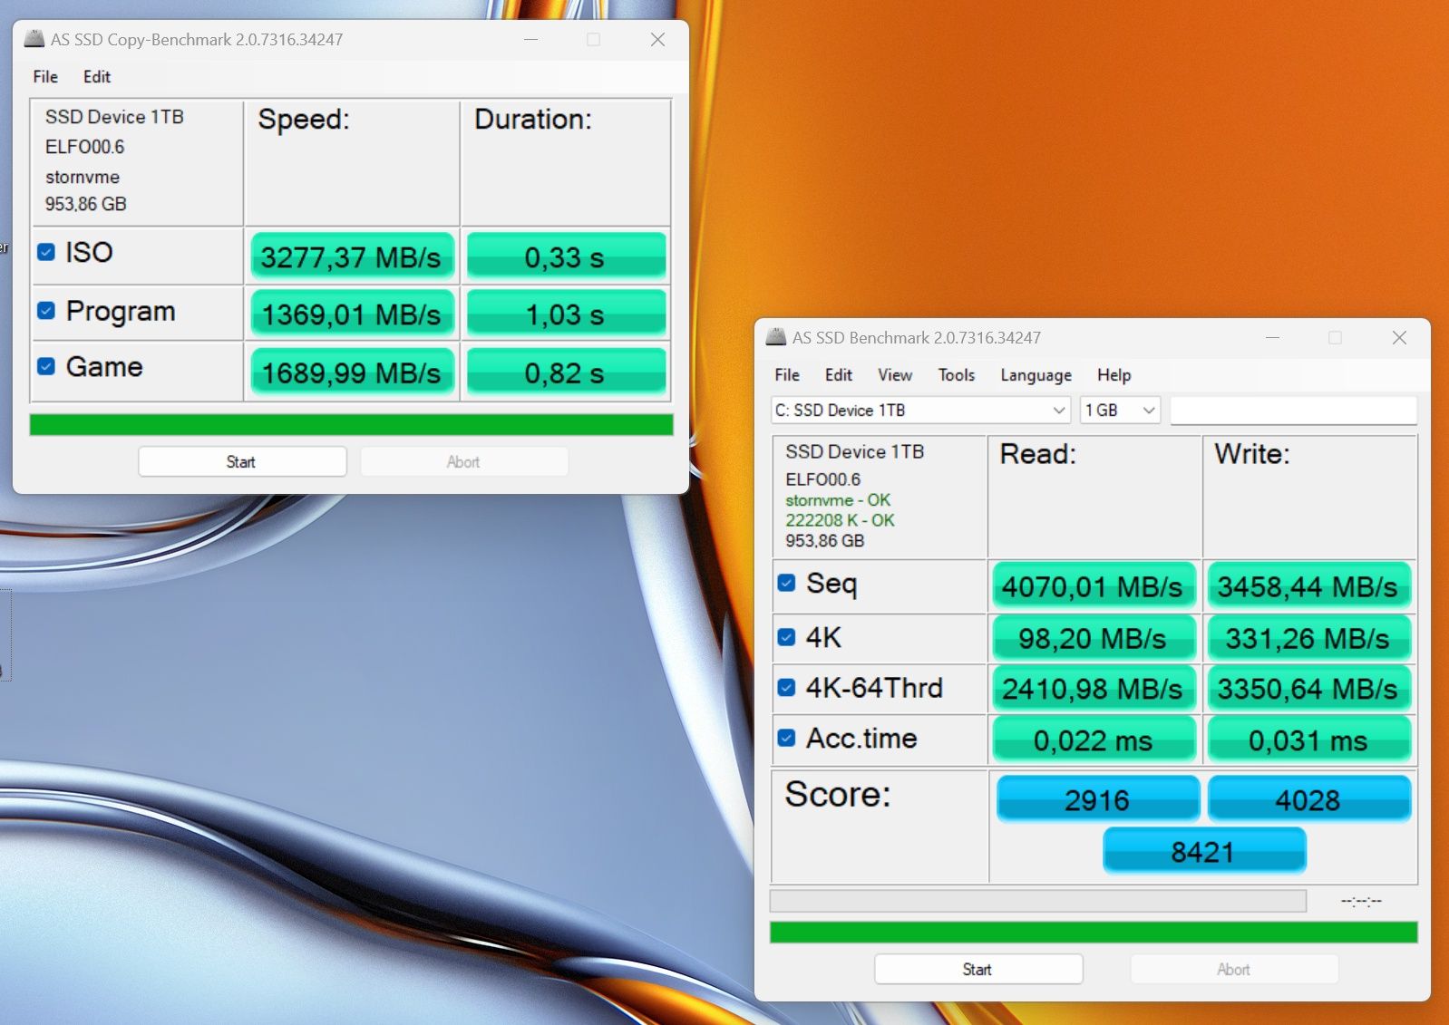Click the total score 8421

tap(1203, 851)
